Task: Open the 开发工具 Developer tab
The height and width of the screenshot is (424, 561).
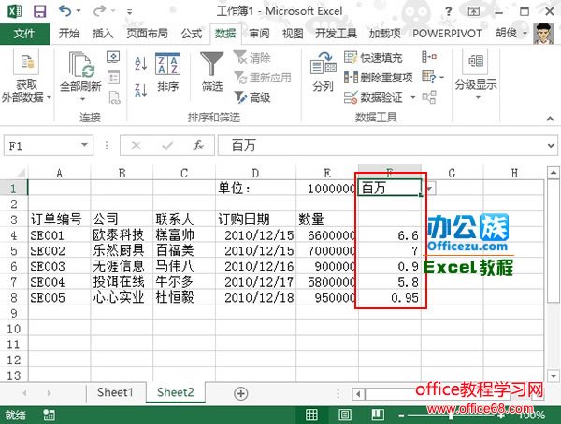Action: tap(336, 34)
